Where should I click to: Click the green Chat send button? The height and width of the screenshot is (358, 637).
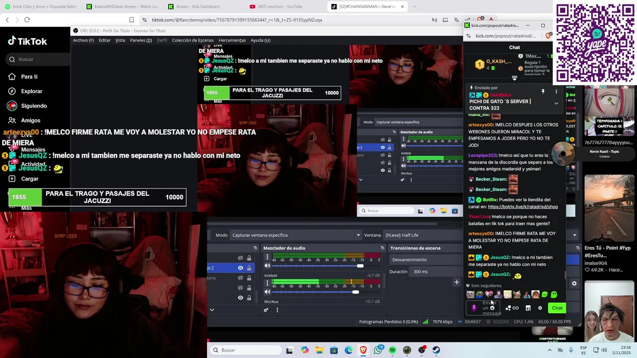[557, 308]
